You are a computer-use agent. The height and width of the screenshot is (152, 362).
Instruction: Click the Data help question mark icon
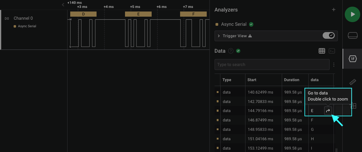(231, 51)
